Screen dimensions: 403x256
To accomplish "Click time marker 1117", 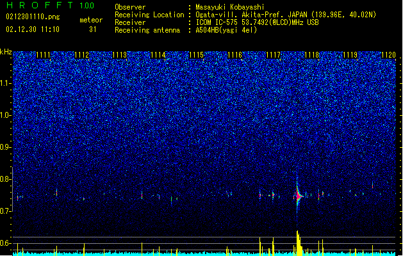I will 273,55.
